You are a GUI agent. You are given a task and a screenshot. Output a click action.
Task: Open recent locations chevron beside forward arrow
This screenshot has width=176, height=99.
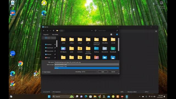(50, 31)
